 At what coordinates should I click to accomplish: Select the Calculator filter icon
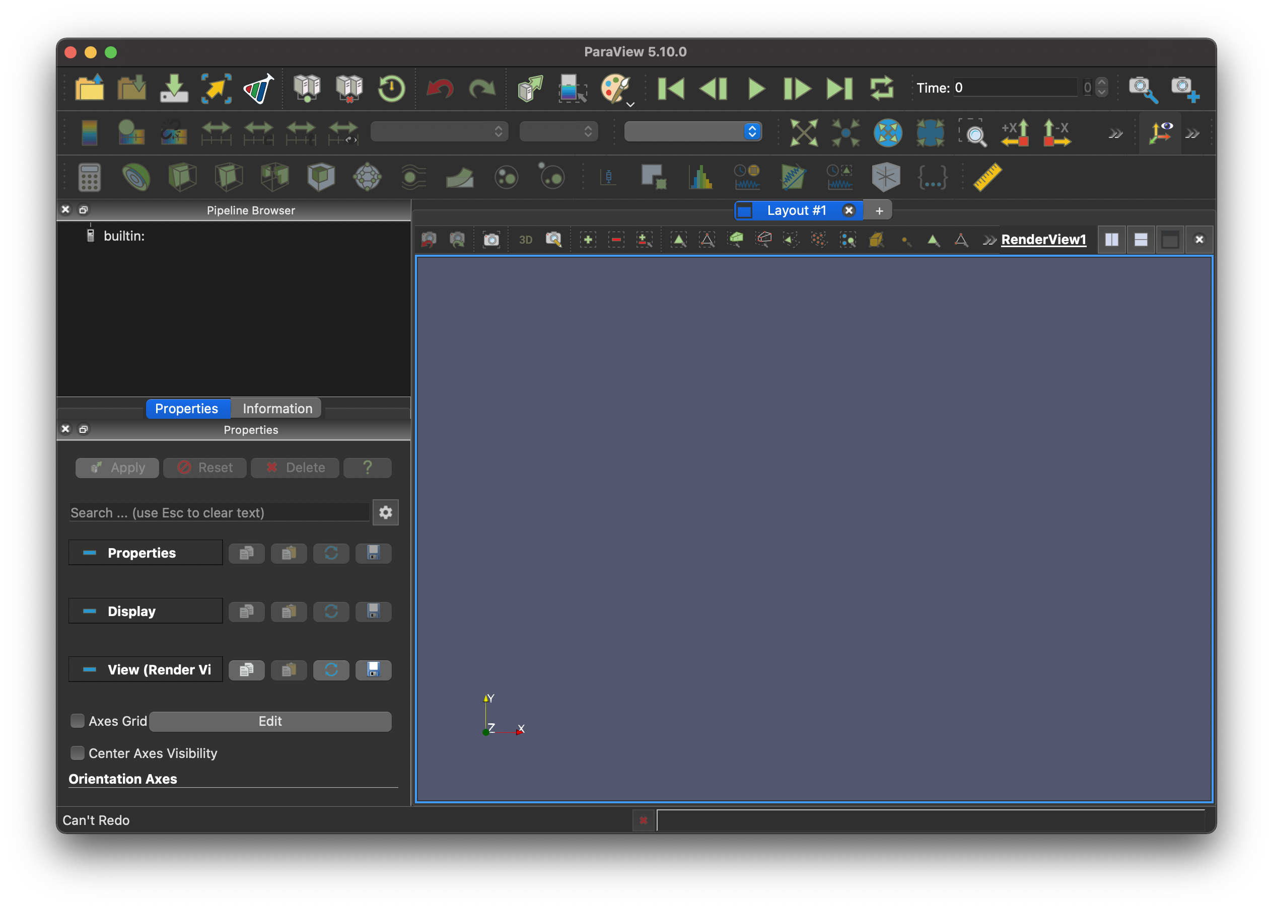tap(90, 178)
